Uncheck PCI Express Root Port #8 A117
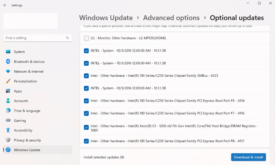The image size is (275, 165). click(86, 141)
